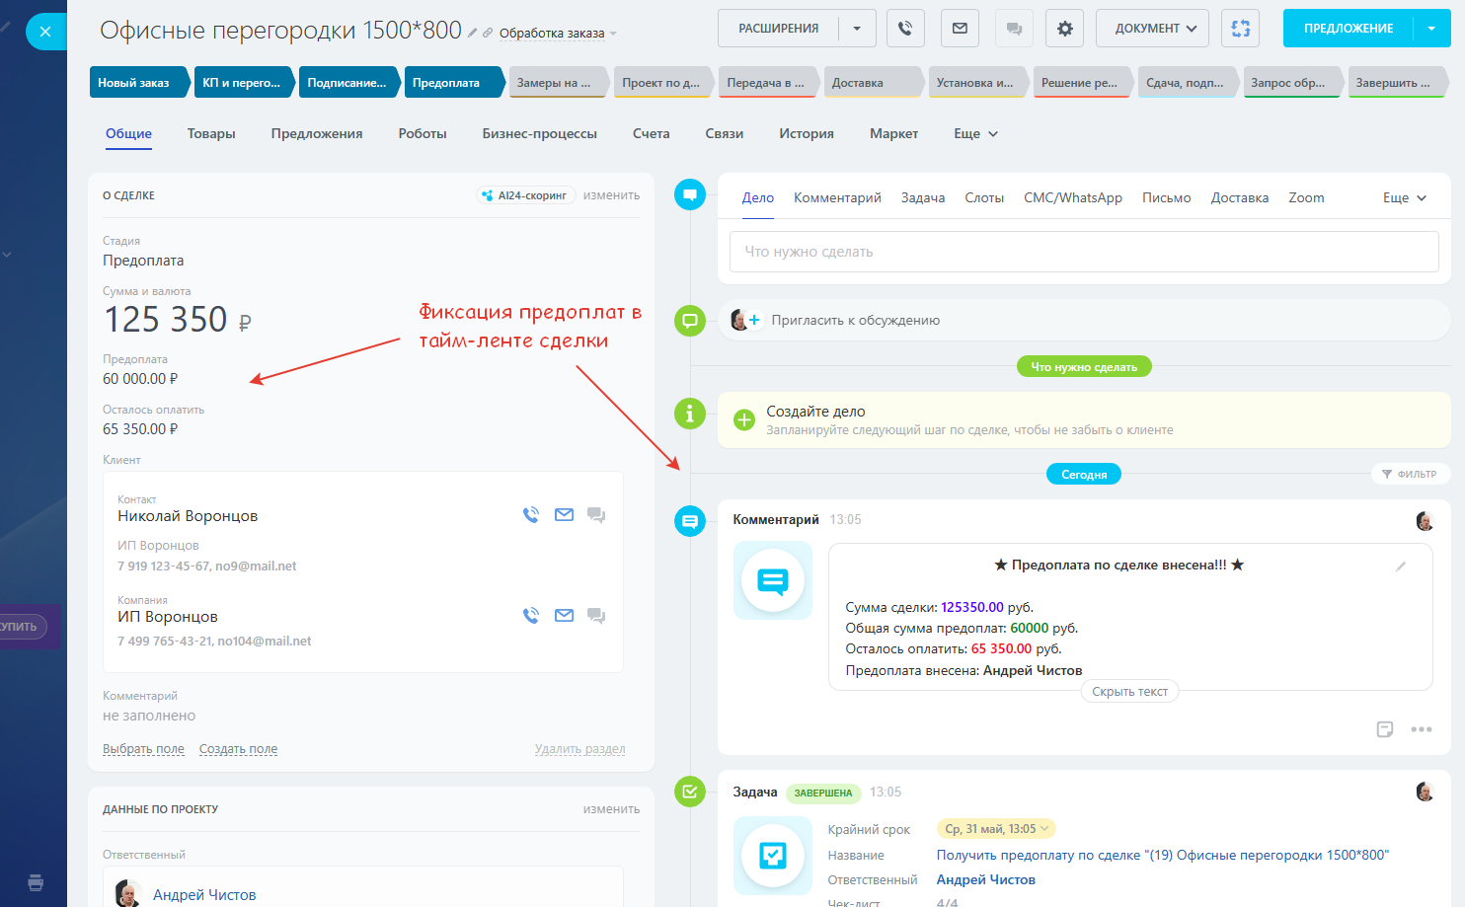
Task: Click Скрыть текст to collapse comment
Action: (x=1129, y=692)
